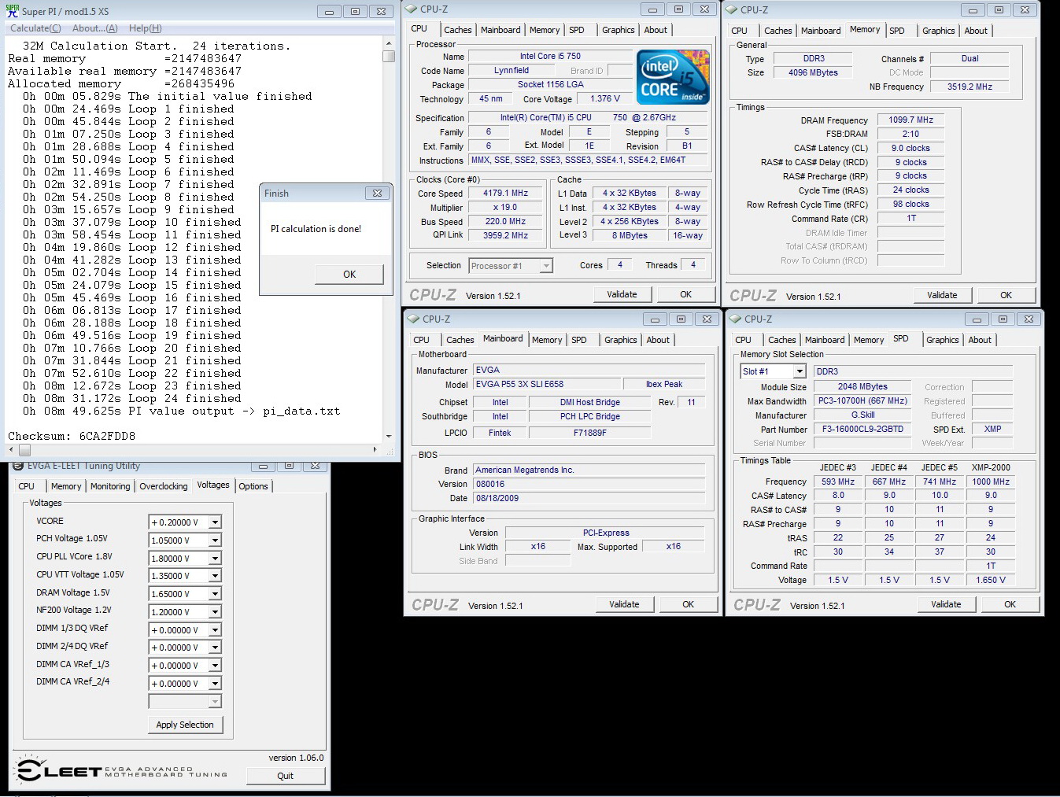The image size is (1060, 797).
Task: Open the About... menu in Super PI
Action: point(94,28)
